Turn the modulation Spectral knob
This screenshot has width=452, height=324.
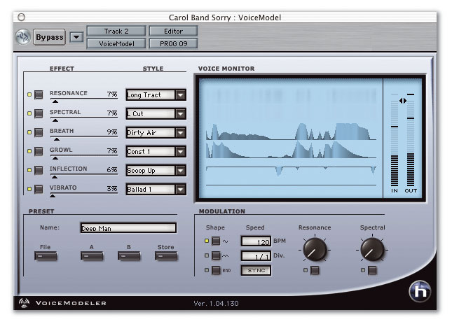372,248
